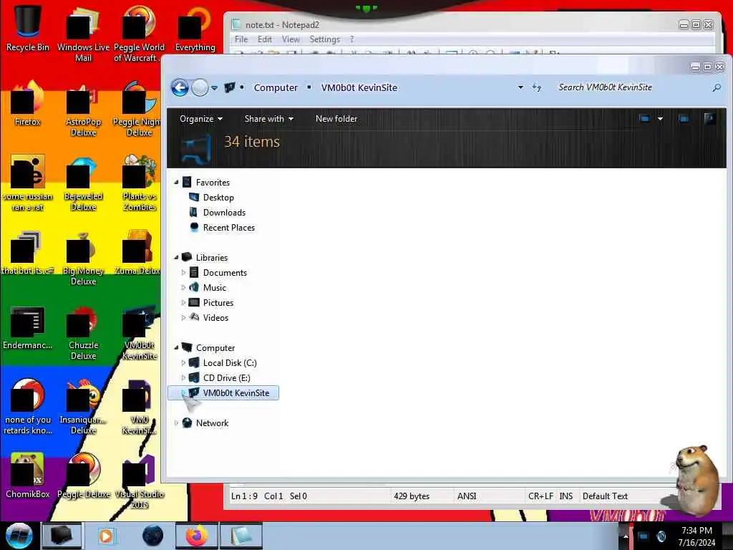Screen dimensions: 733x550
Task: Open Big Money Deluxe desktop icon
Action: [x=83, y=258]
